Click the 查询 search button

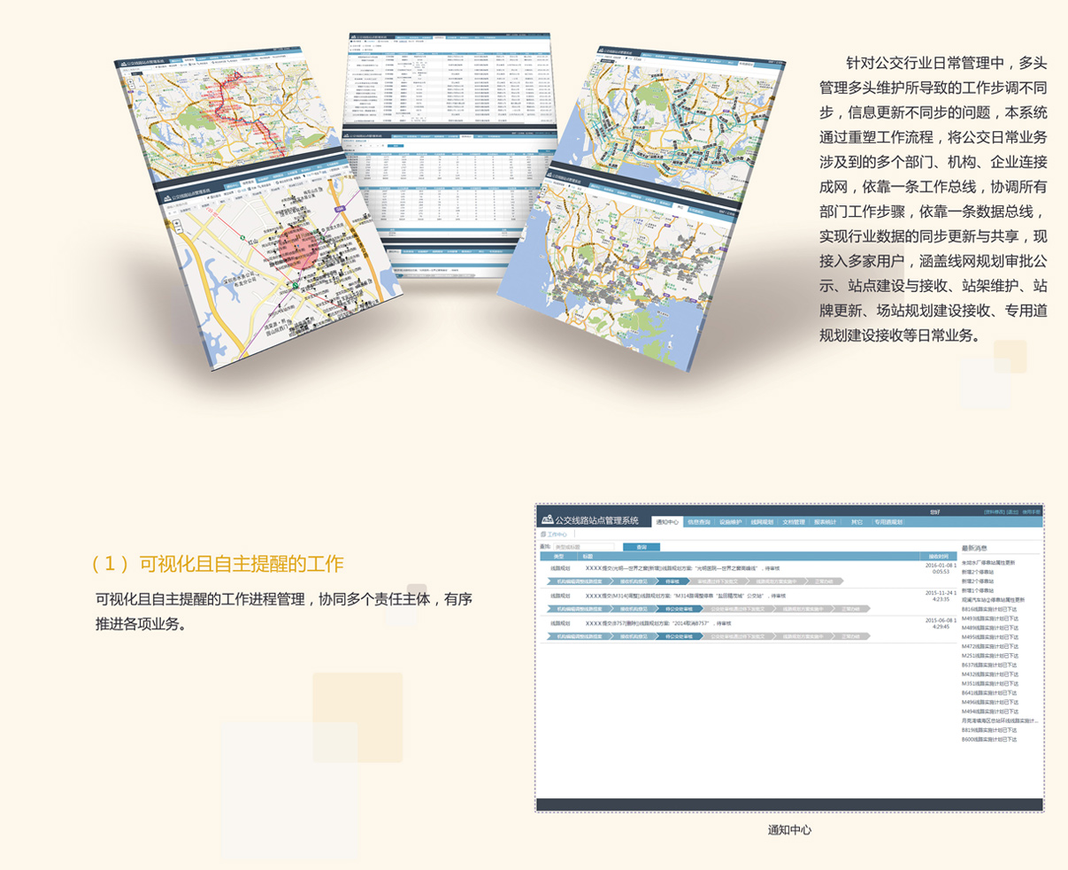click(641, 547)
